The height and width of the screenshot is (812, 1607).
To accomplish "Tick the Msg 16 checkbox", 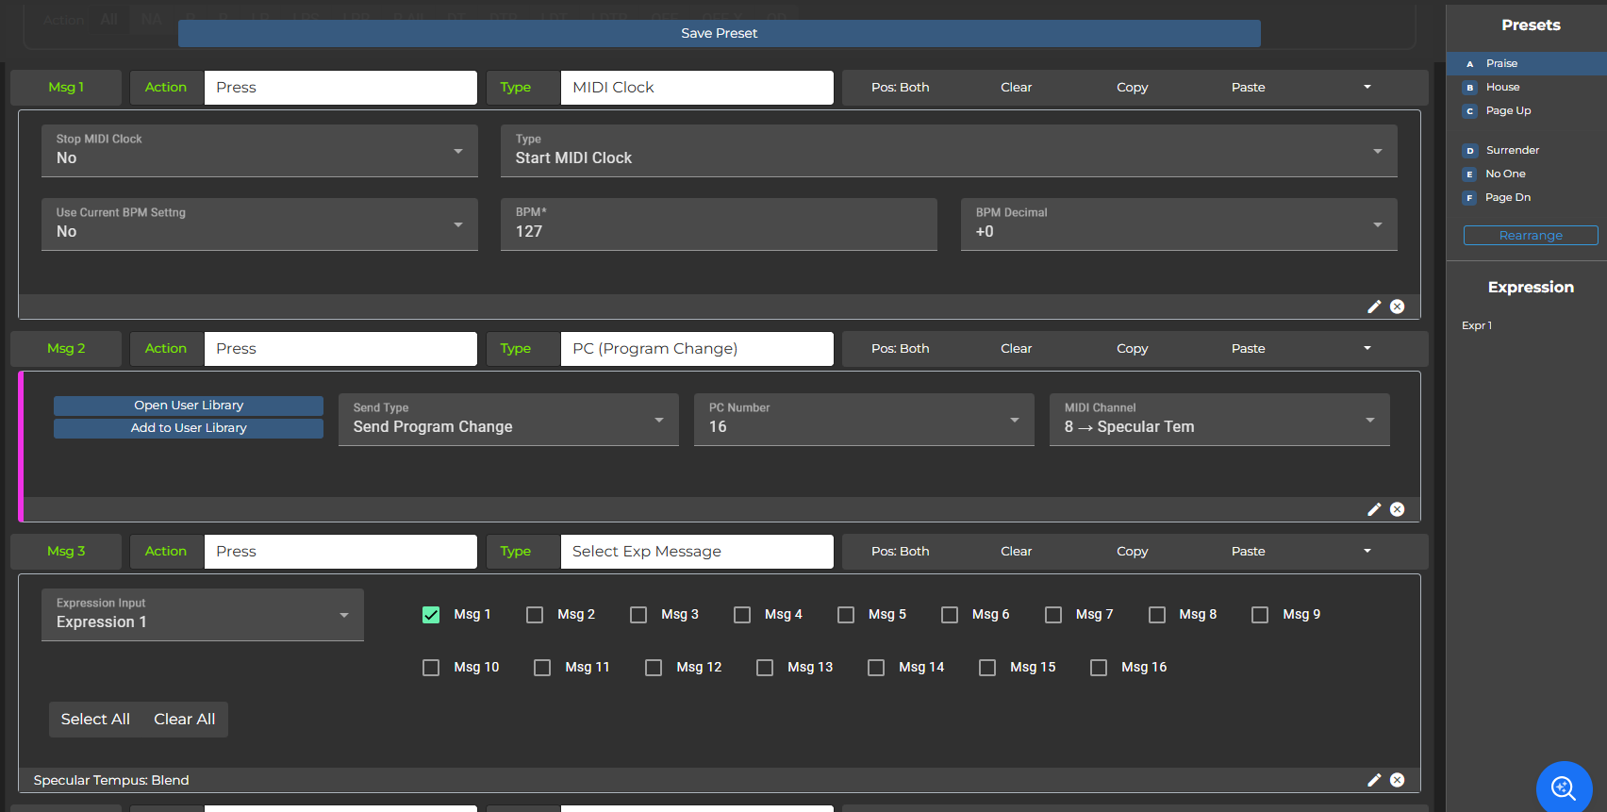I will [1099, 668].
